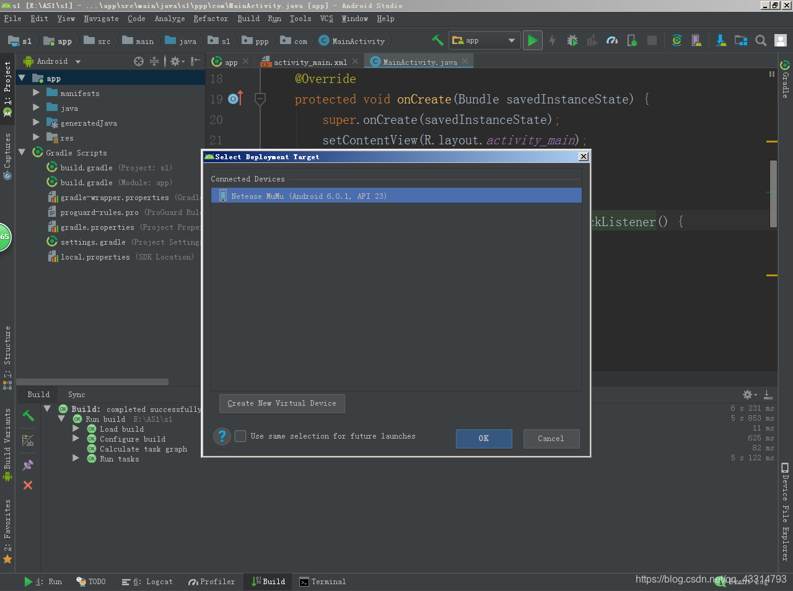Image resolution: width=793 pixels, height=591 pixels.
Task: Collapse Gradle Scripts node
Action: point(22,152)
